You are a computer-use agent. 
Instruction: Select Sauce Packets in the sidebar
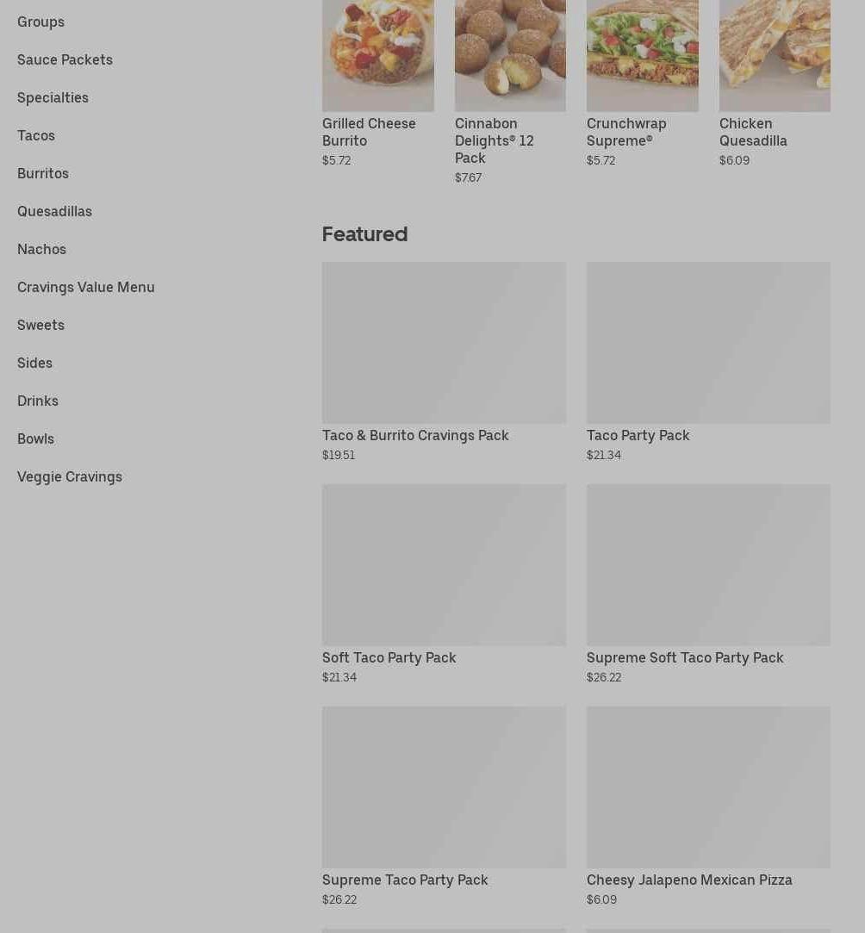tap(65, 59)
